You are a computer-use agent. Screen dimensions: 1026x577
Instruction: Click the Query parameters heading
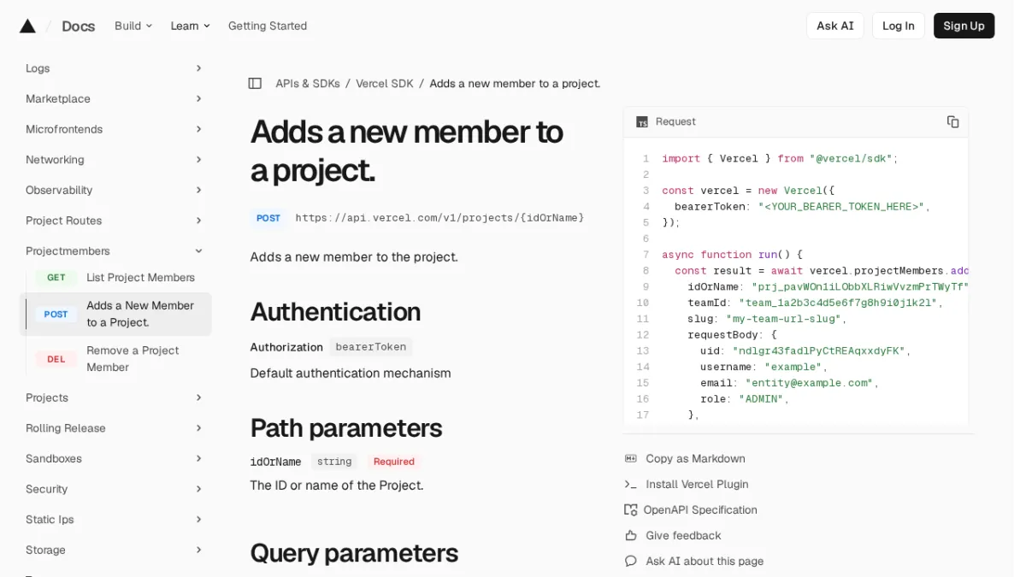(x=354, y=553)
